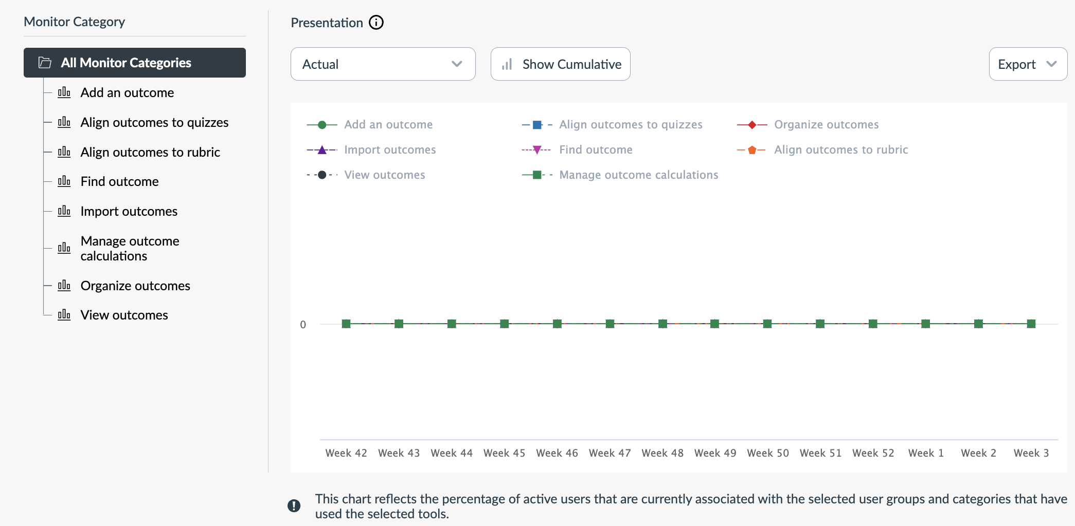Click the Presentation info icon

point(376,23)
